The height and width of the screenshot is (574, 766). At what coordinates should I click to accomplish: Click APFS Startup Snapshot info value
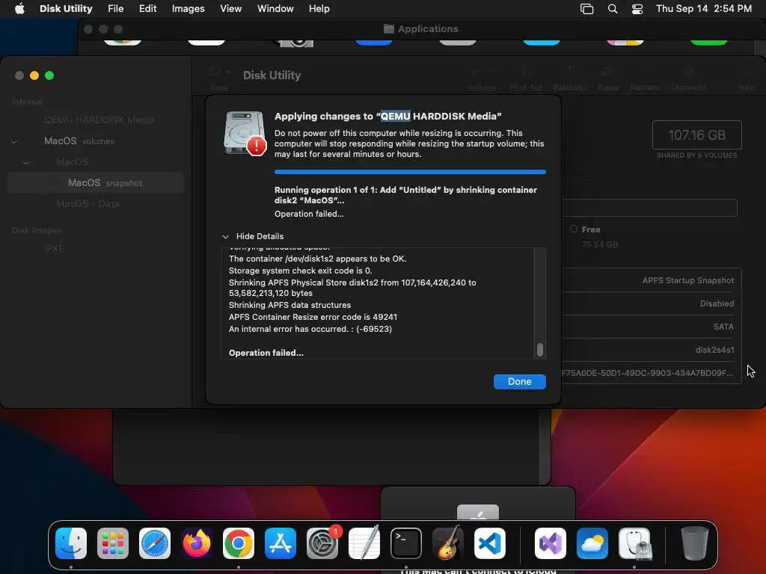(688, 281)
